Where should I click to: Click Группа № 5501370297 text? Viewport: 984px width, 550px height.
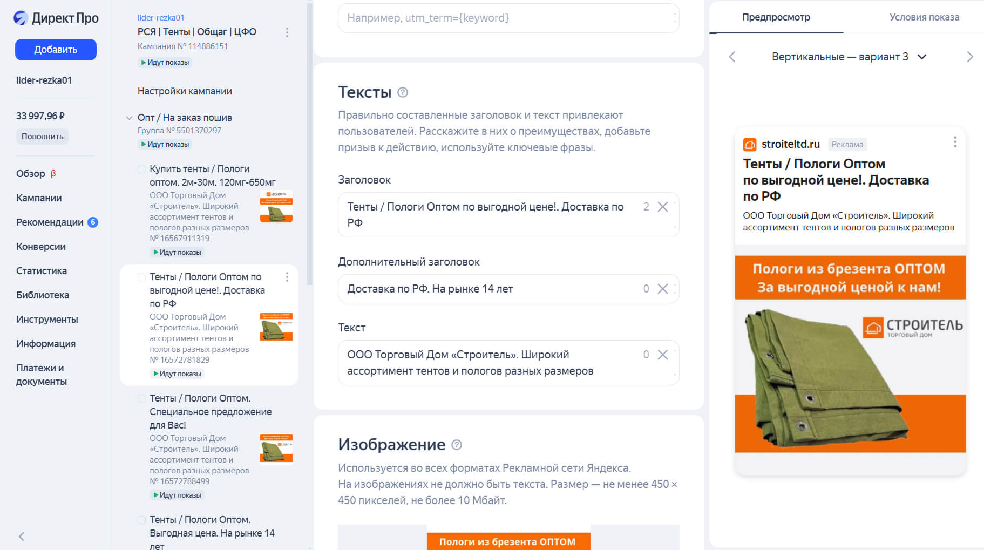point(179,131)
